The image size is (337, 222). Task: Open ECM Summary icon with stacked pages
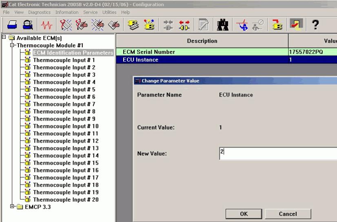133,25
